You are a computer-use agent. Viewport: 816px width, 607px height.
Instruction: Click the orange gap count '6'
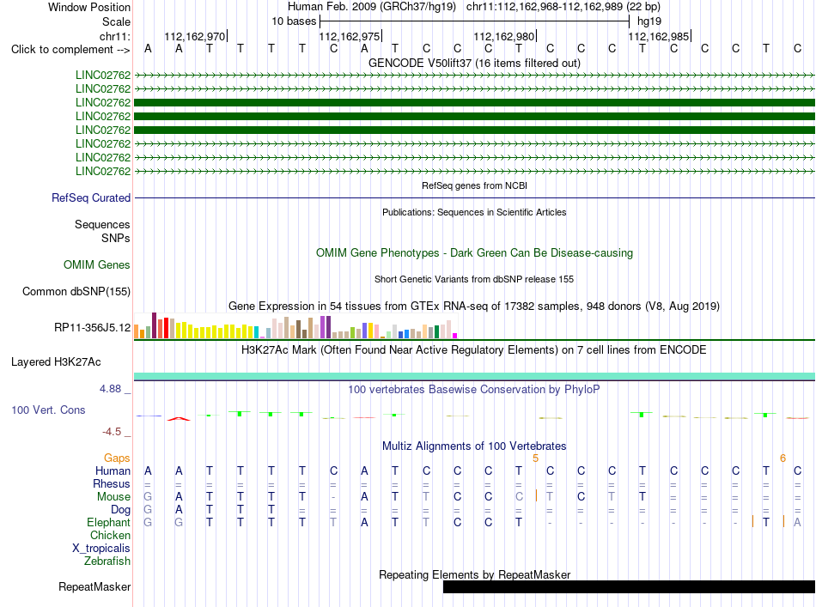[783, 458]
